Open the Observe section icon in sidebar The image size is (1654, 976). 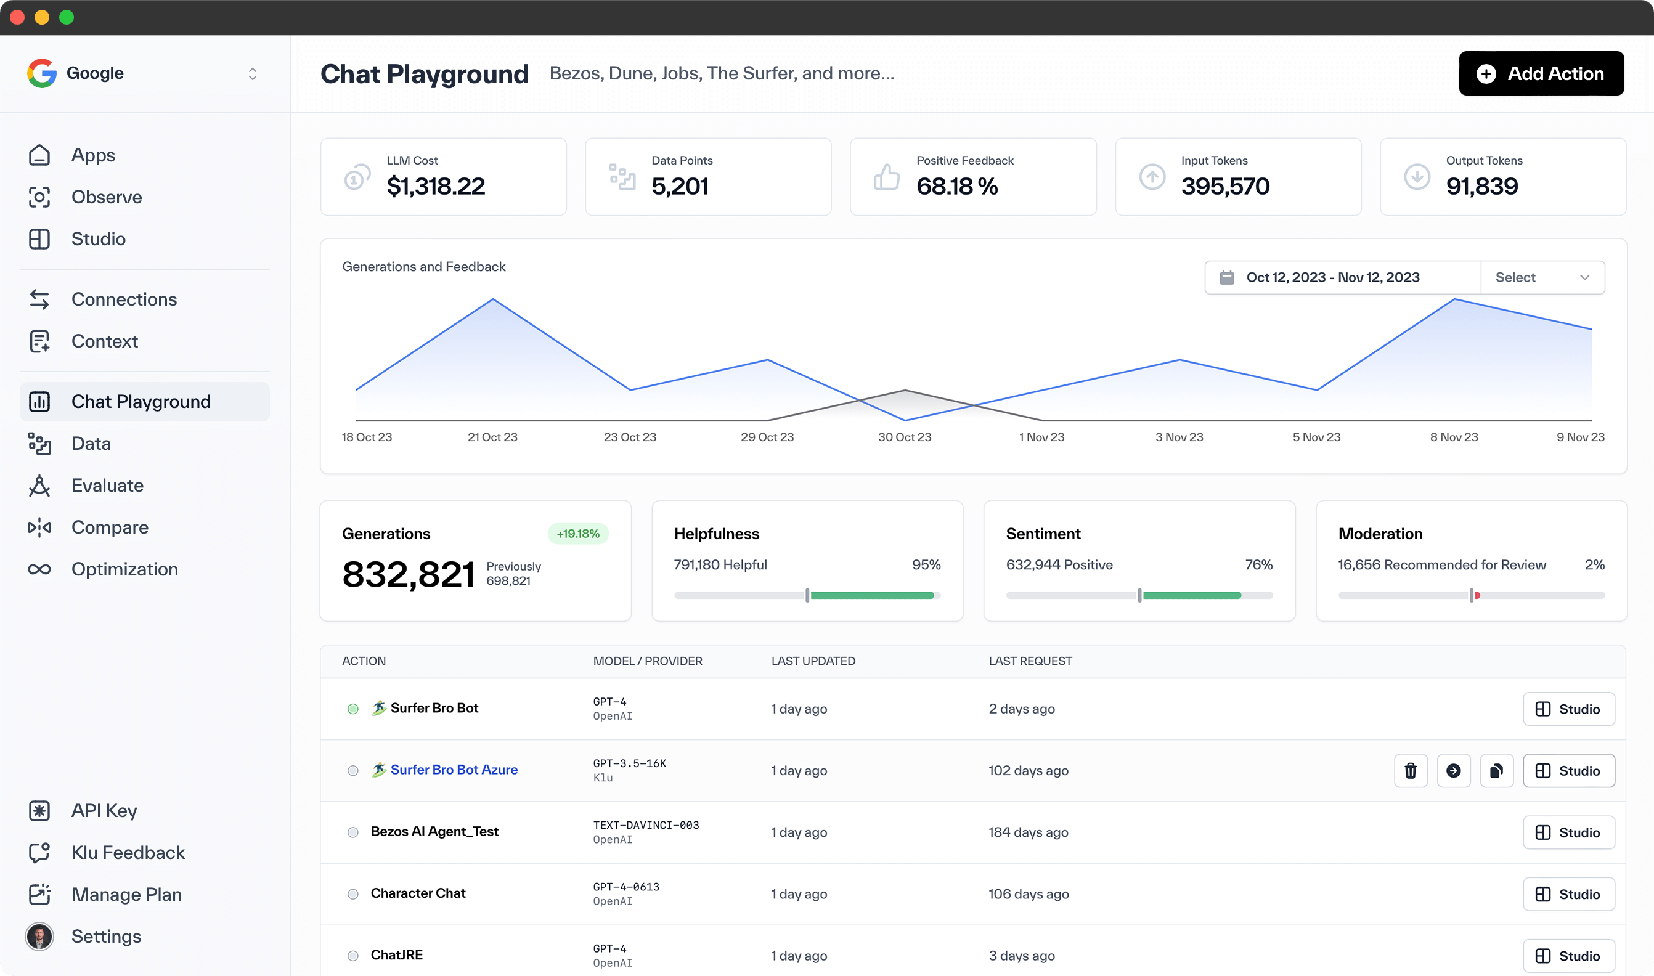pos(39,197)
